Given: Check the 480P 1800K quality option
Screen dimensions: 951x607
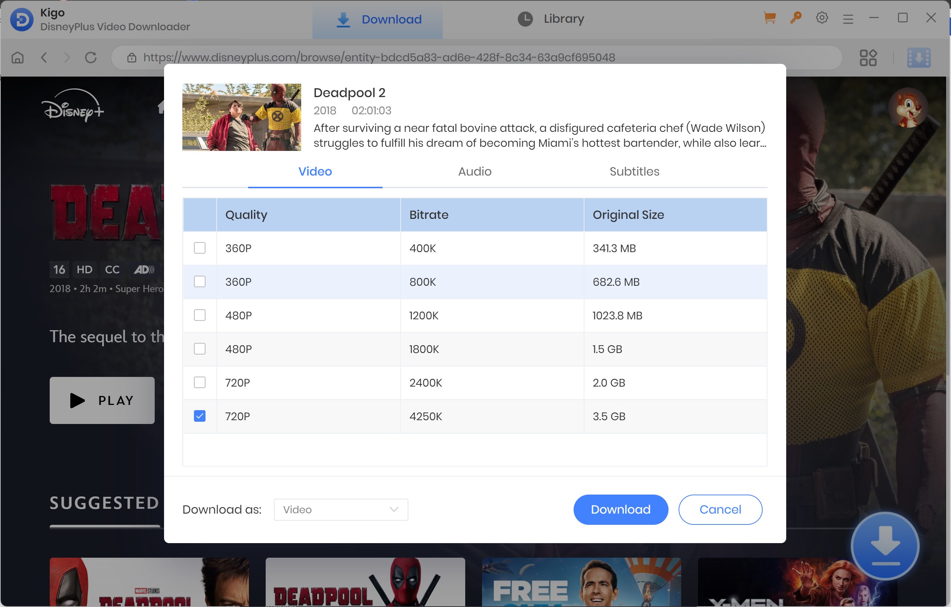Looking at the screenshot, I should pyautogui.click(x=200, y=349).
